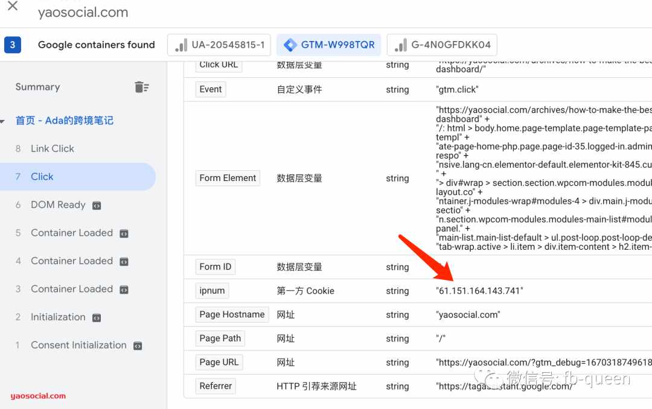This screenshot has width=652, height=409.
Task: Click the Form Element variable chip
Action: [x=228, y=178]
